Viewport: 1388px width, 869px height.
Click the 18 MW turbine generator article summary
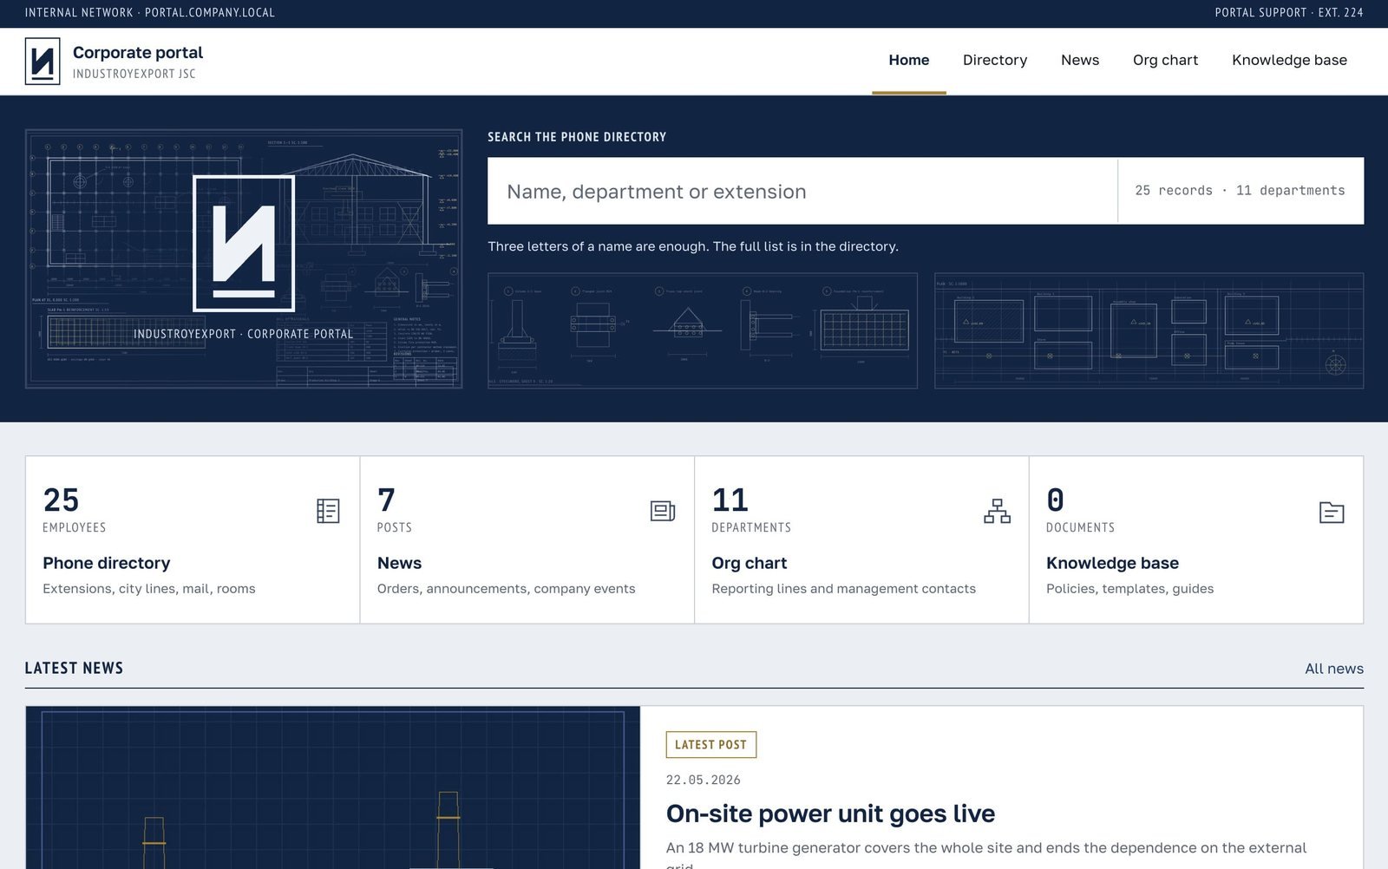point(986,854)
